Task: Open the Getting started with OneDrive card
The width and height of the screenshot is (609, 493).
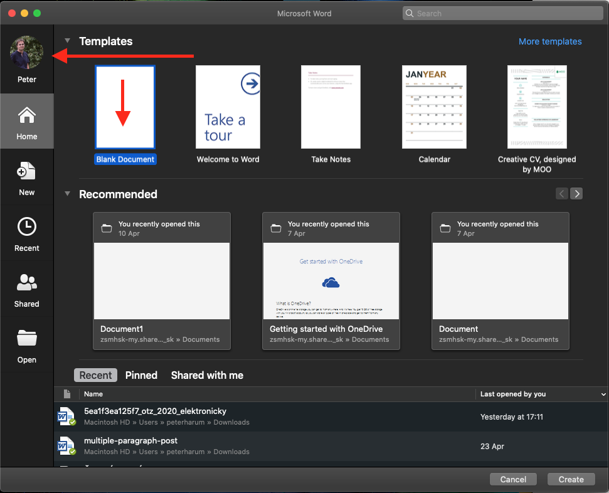Action: pos(331,280)
